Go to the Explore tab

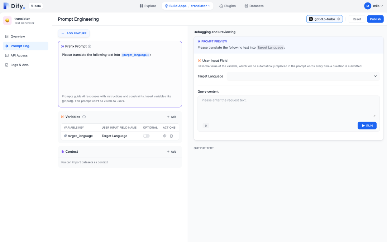point(147,6)
